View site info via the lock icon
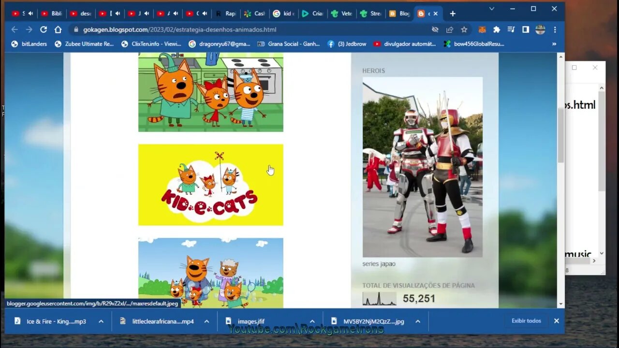Image resolution: width=619 pixels, height=348 pixels. (76, 29)
